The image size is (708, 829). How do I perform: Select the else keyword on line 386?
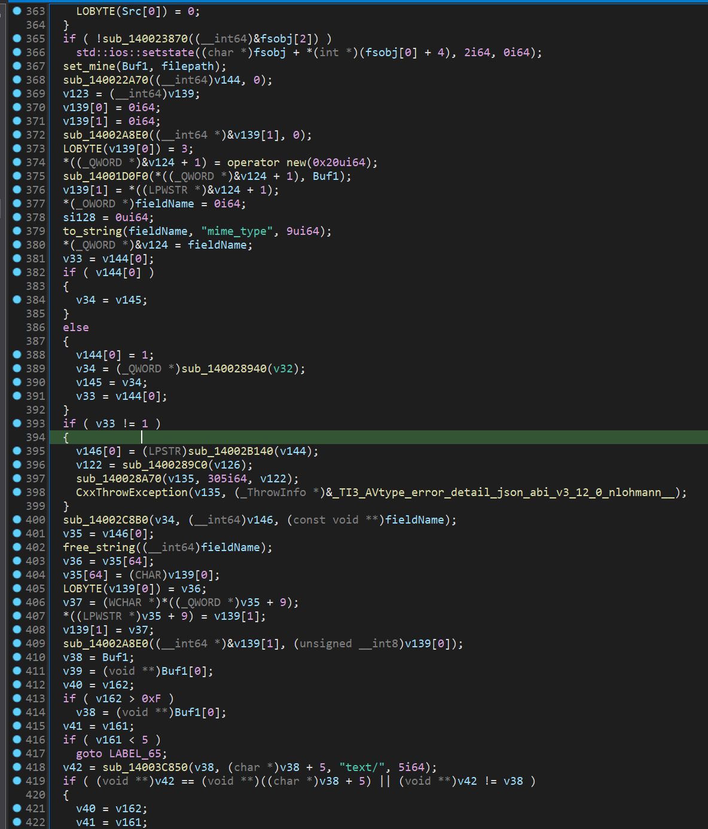pyautogui.click(x=76, y=328)
